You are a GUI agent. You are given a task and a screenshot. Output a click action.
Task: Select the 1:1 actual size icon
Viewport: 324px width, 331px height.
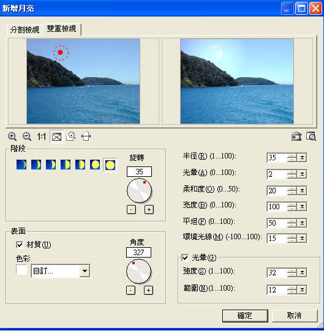click(x=42, y=136)
